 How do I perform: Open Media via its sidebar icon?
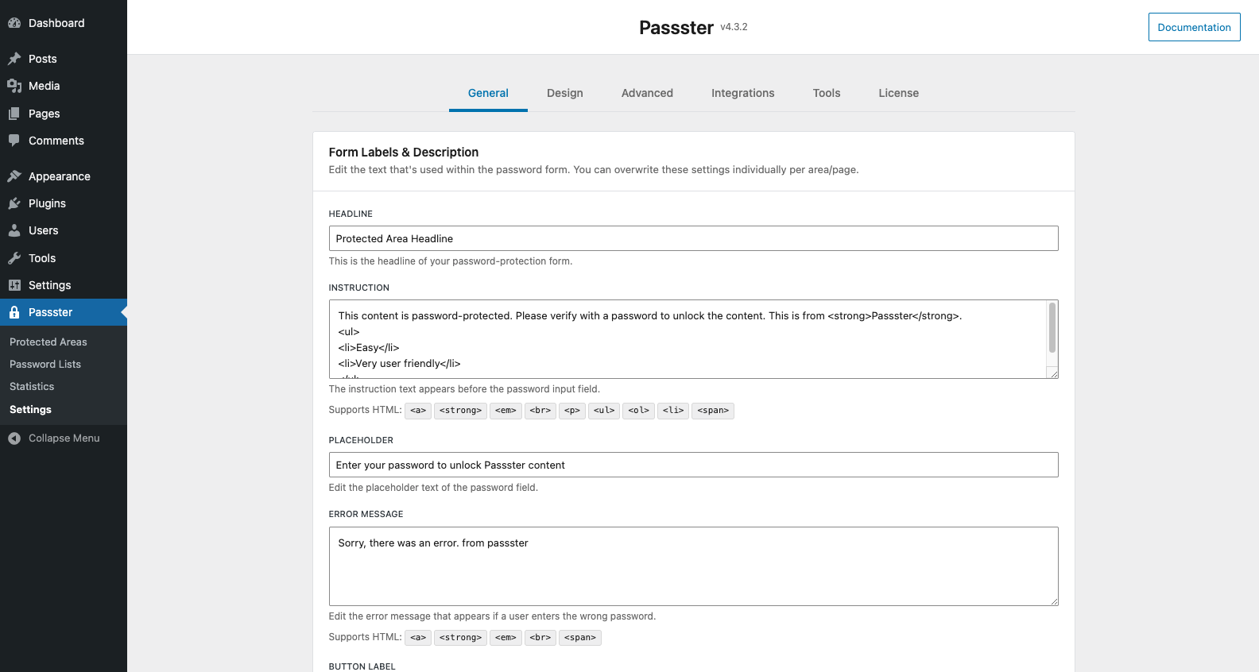coord(14,86)
